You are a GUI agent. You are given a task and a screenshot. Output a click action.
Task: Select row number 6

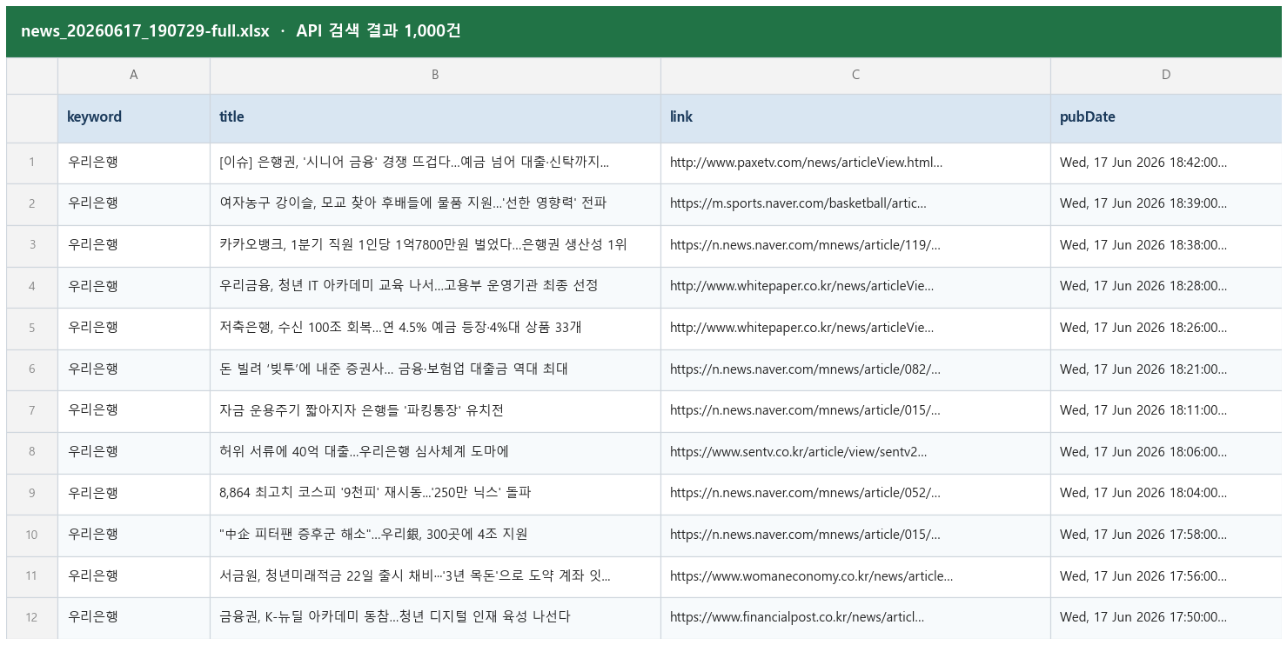coord(32,369)
